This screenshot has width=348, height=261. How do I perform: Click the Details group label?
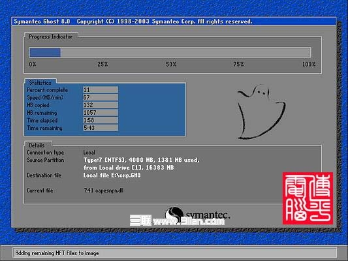click(37, 146)
